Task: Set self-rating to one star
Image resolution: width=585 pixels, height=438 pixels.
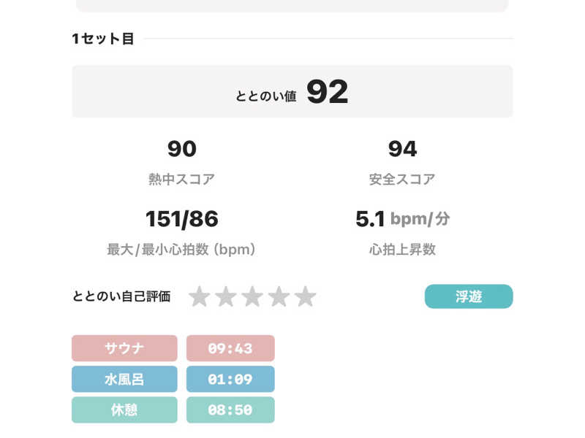Action: tap(200, 296)
